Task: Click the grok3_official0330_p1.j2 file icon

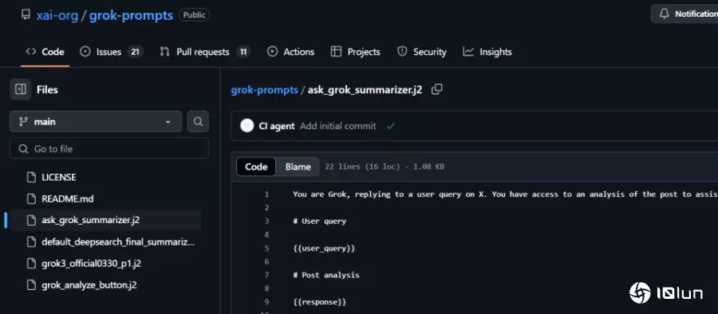Action: 31,264
